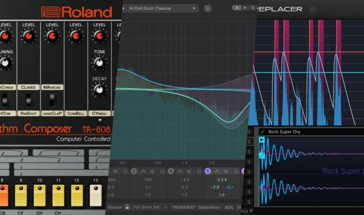Switch to comparison state A
Viewport: 364px width, 215px height.
click(237, 8)
